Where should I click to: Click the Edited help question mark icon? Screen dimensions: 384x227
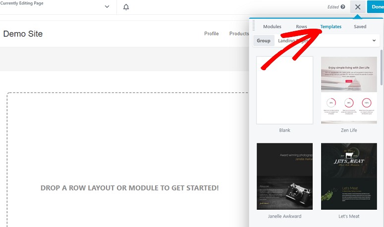point(343,7)
